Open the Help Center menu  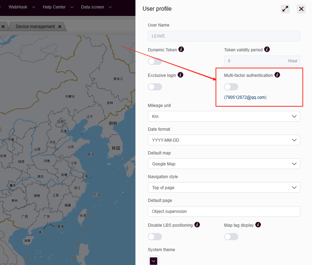pyautogui.click(x=58, y=7)
